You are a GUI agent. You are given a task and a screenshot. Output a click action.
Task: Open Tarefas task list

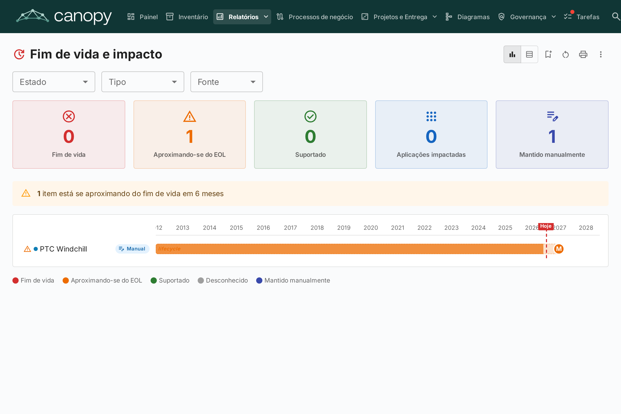(581, 17)
